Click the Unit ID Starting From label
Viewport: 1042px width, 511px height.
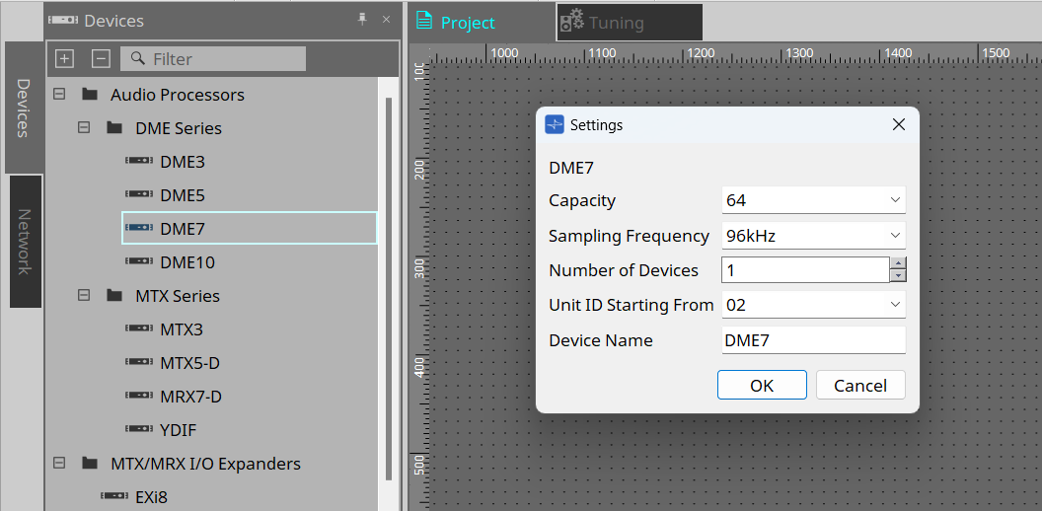click(632, 305)
